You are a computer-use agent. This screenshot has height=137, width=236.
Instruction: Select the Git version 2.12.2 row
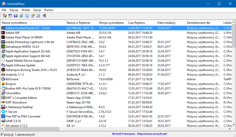coord(116,126)
